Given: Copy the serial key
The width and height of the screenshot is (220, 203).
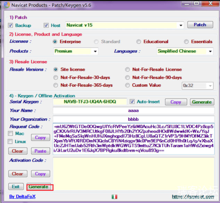Looking at the screenshot, I should point(176,102).
